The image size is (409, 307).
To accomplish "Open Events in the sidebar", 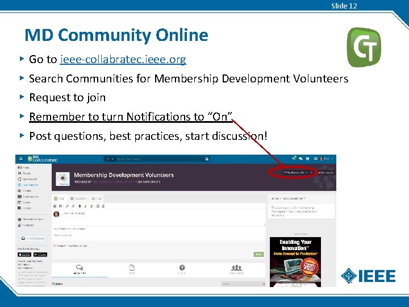I will [24, 202].
